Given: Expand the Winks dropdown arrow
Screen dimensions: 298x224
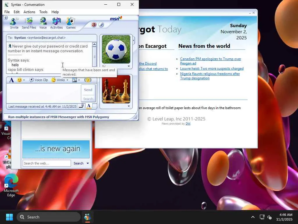Looking at the screenshot, I should point(67,80).
